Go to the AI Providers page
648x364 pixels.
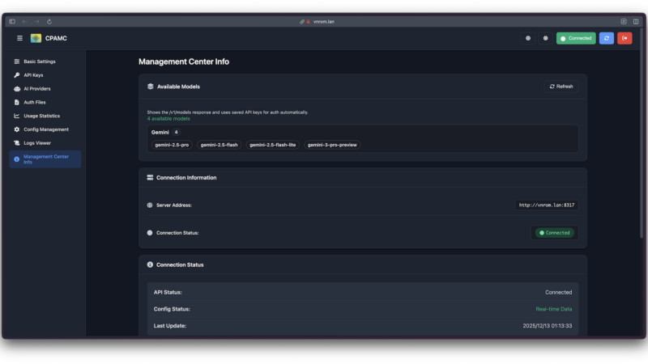click(36, 89)
